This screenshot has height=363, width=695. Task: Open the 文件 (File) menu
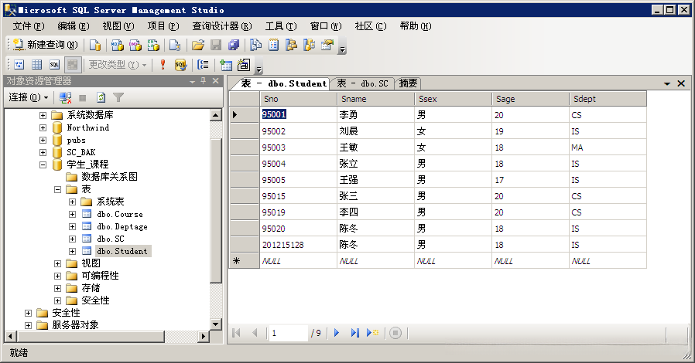click(x=29, y=26)
